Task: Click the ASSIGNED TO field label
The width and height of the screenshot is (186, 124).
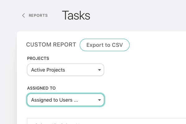Action: coord(42,88)
